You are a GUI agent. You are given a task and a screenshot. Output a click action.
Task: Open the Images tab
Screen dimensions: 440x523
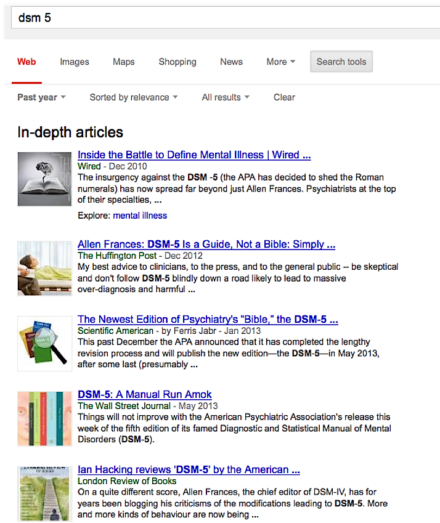click(75, 62)
